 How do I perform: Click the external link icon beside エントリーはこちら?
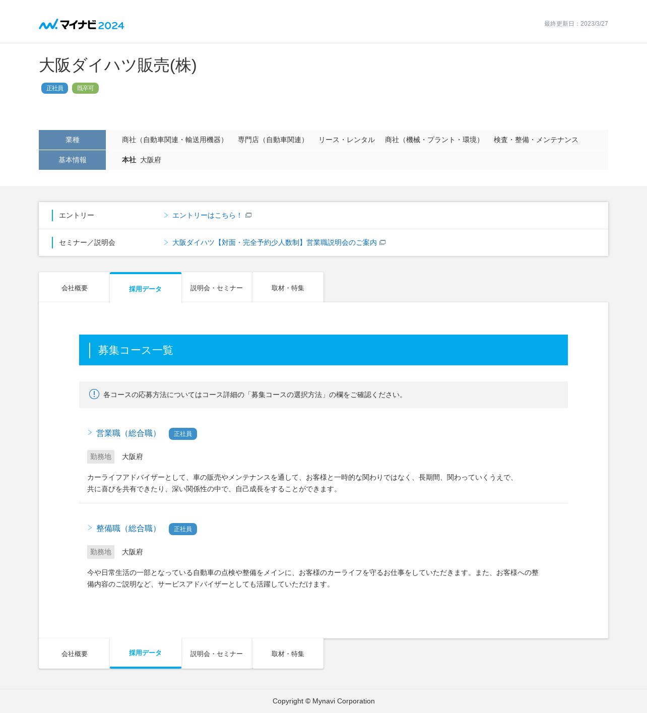pyautogui.click(x=248, y=215)
